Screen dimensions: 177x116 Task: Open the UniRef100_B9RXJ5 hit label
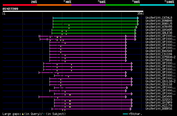click(159, 24)
